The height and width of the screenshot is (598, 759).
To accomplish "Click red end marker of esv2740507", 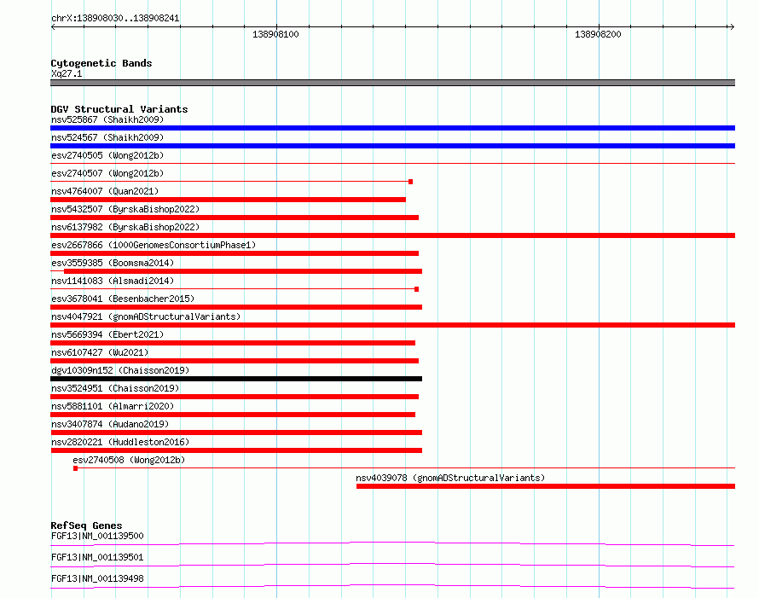I will point(410,182).
